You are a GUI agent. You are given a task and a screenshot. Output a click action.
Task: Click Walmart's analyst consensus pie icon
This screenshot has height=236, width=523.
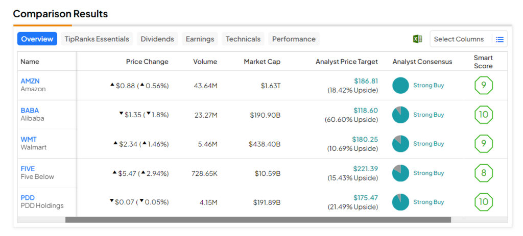[400, 144]
